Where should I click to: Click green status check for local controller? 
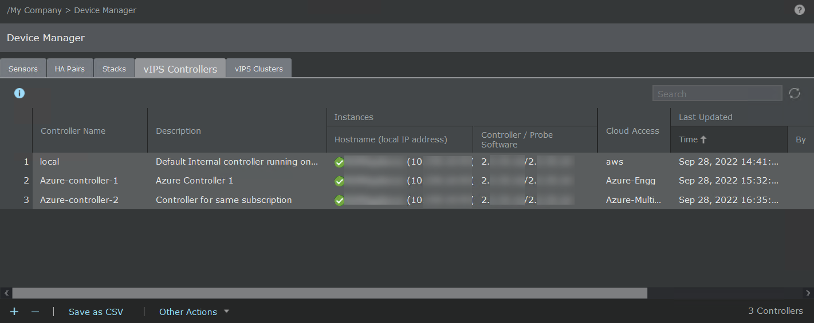point(340,162)
